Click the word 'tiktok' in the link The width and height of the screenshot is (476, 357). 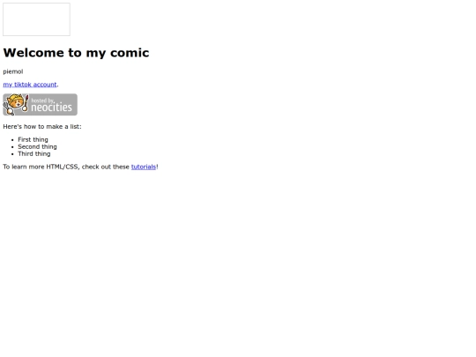pos(23,85)
